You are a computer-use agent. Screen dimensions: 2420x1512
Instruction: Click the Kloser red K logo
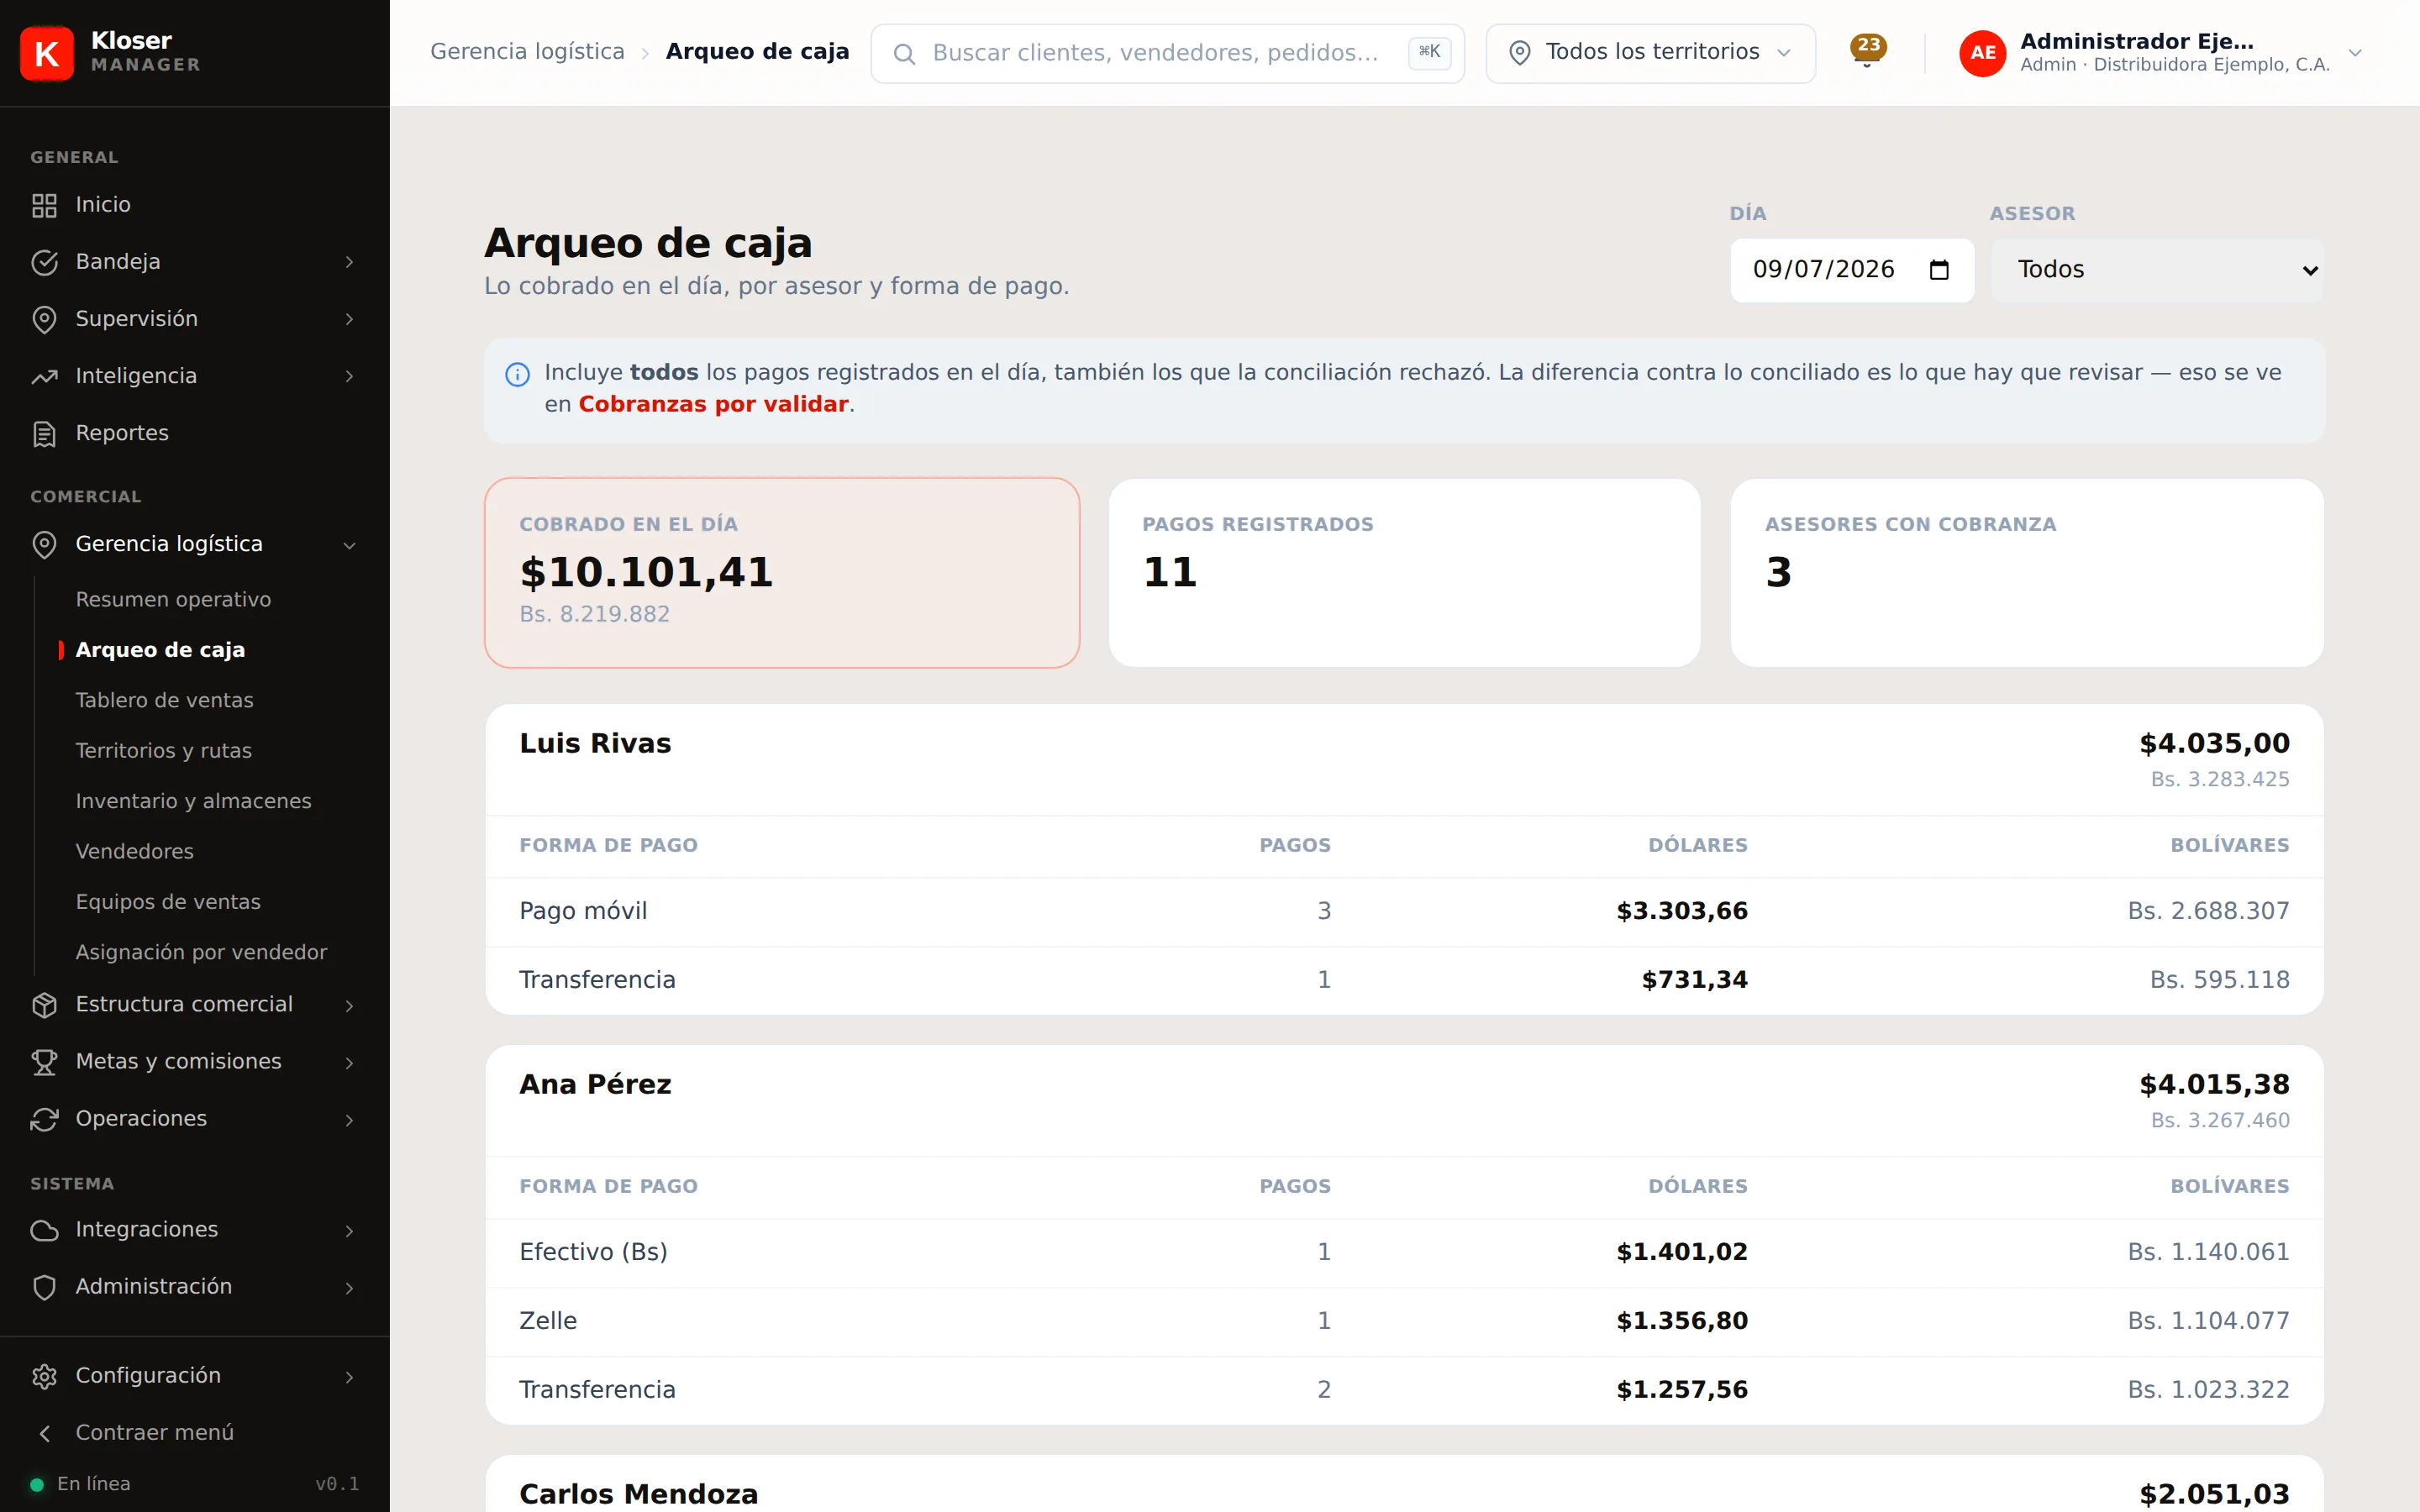pos(47,53)
